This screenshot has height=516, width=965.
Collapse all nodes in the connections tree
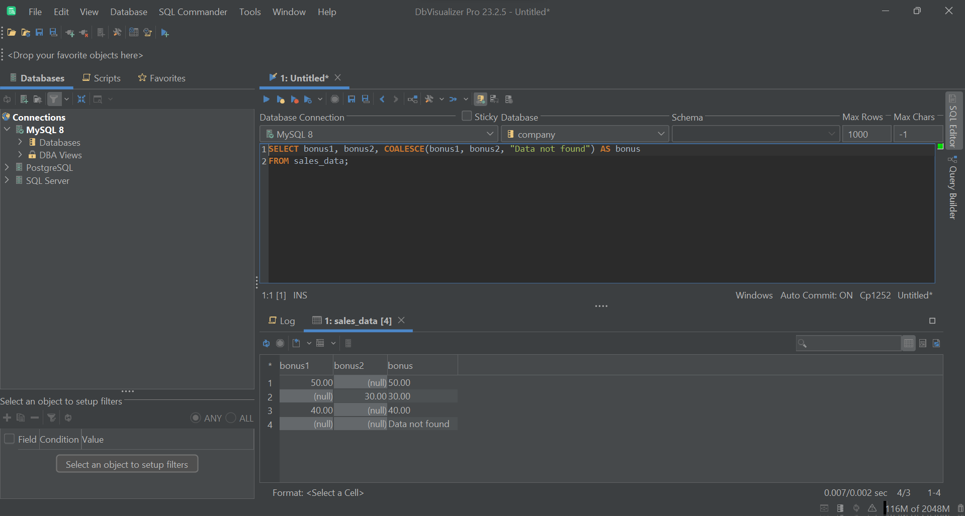81,99
